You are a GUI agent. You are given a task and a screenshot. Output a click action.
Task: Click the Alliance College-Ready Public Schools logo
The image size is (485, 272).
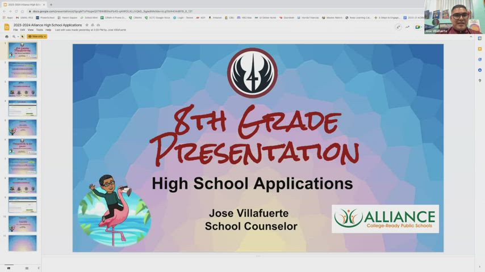pyautogui.click(x=385, y=219)
